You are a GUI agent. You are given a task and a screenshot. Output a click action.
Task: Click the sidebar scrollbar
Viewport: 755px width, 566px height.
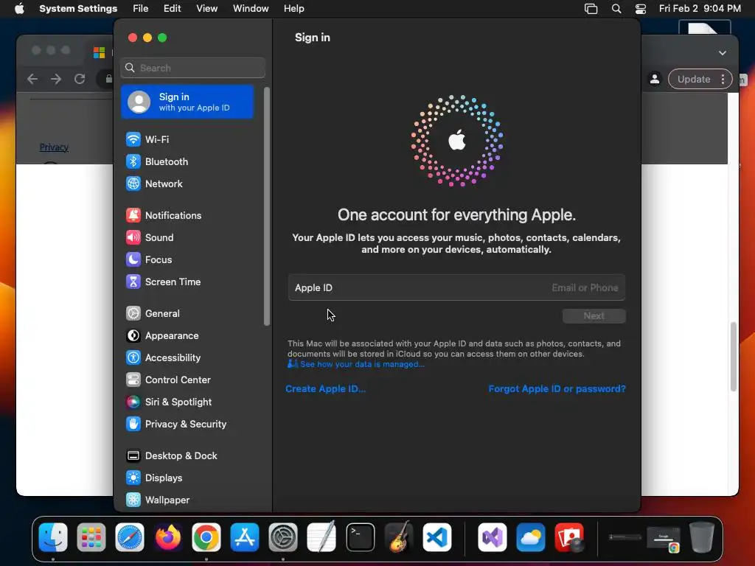click(x=267, y=207)
